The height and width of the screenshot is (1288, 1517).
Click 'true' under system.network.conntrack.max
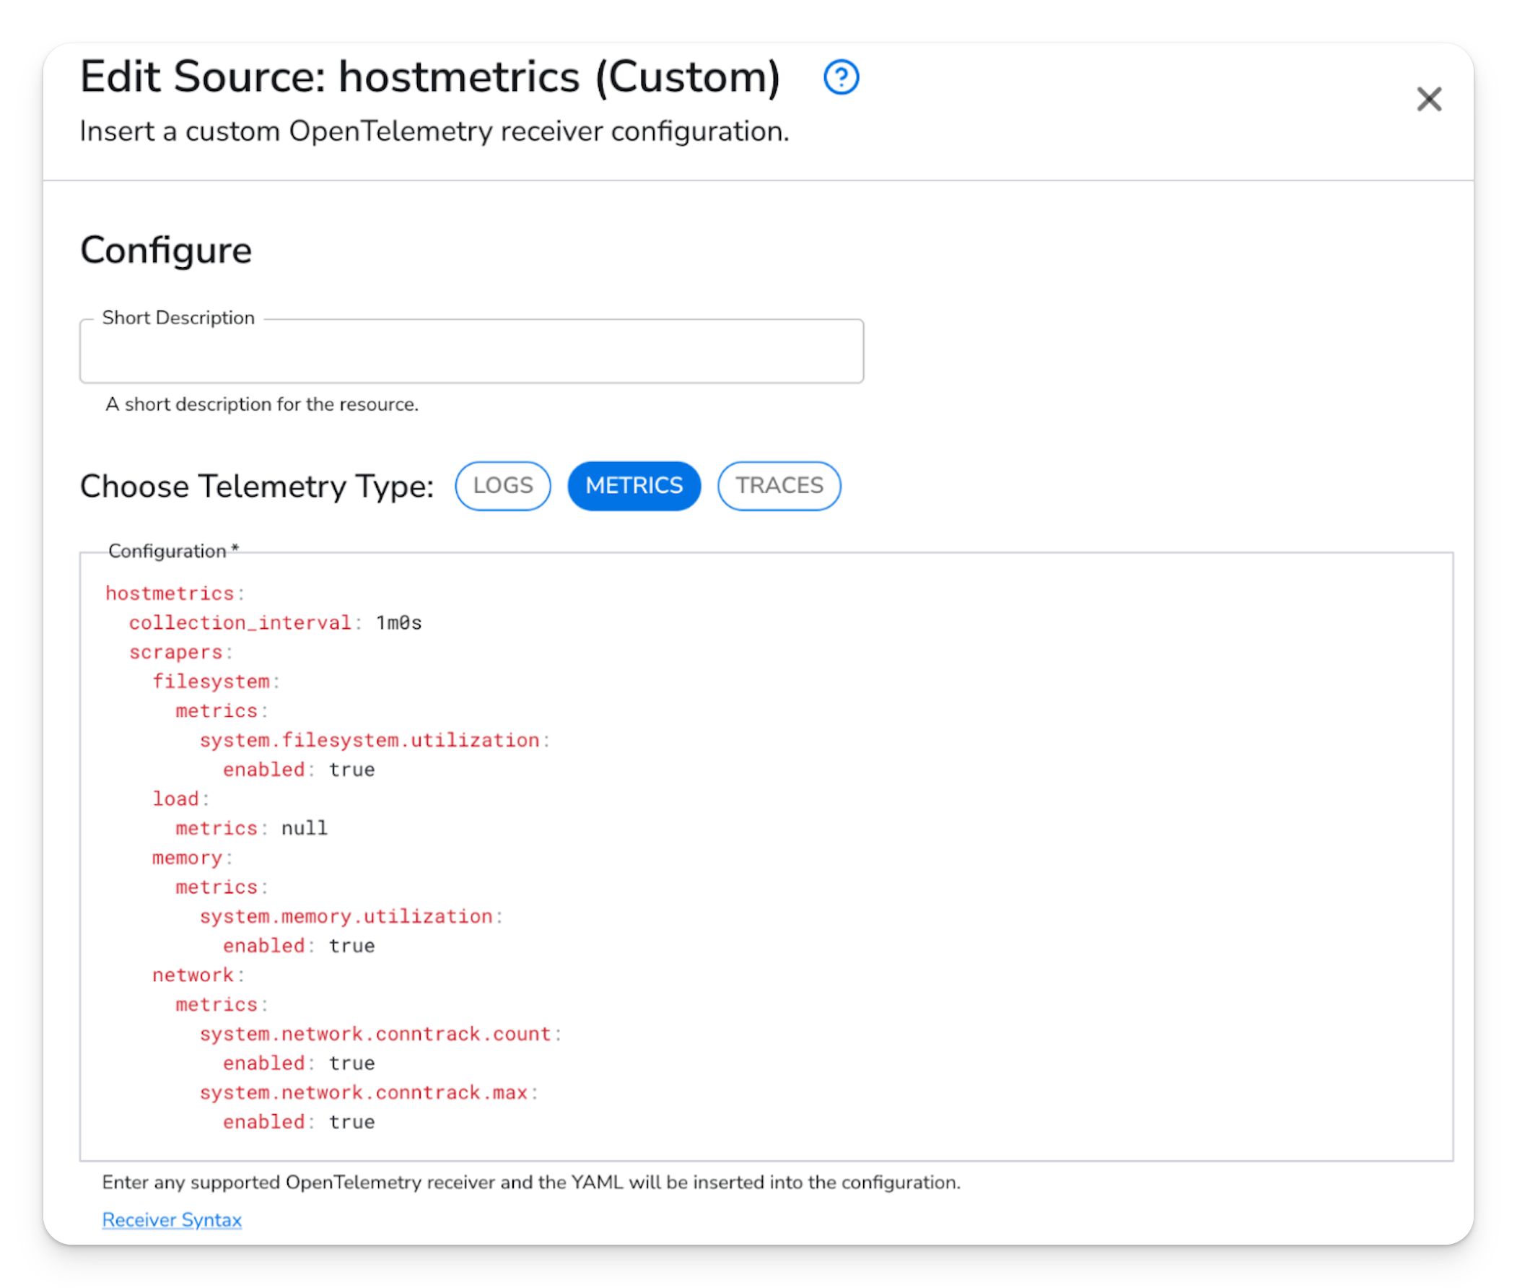(351, 1121)
